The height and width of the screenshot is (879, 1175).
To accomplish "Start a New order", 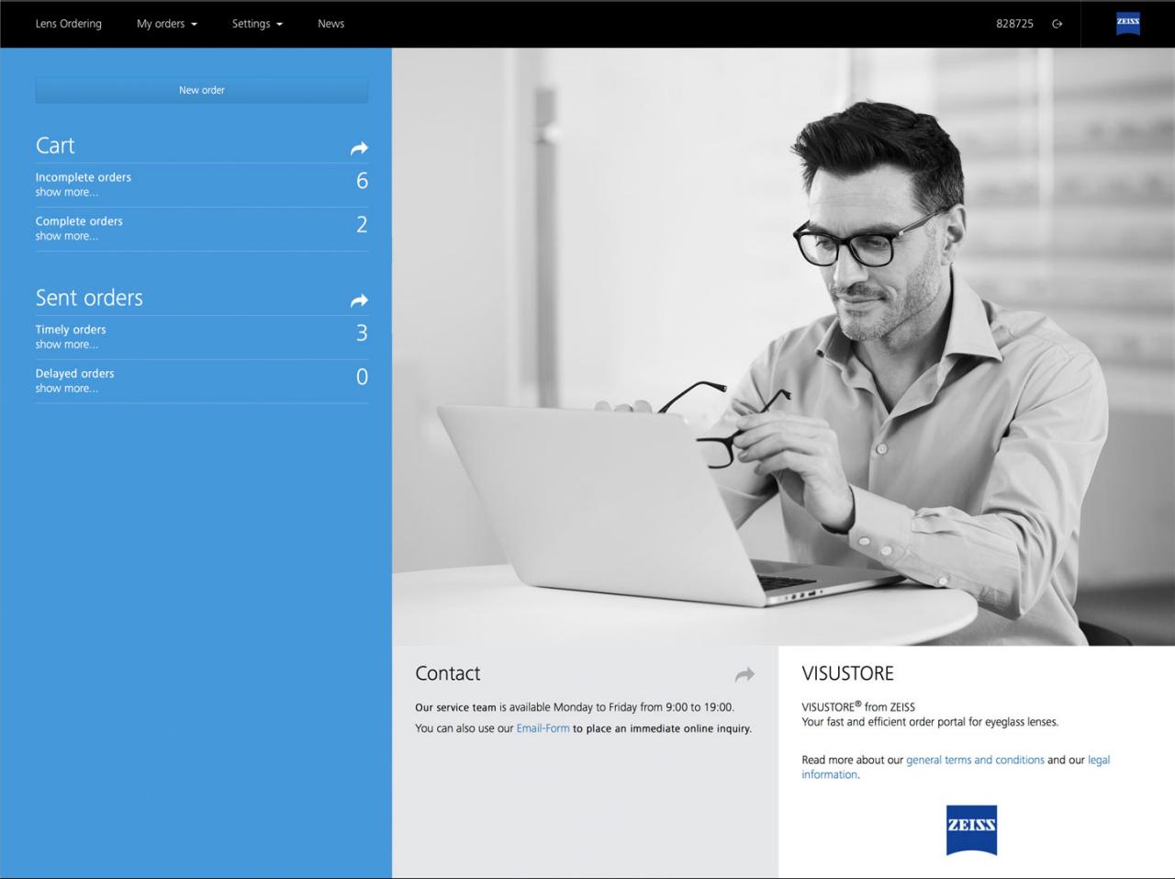I will point(201,89).
